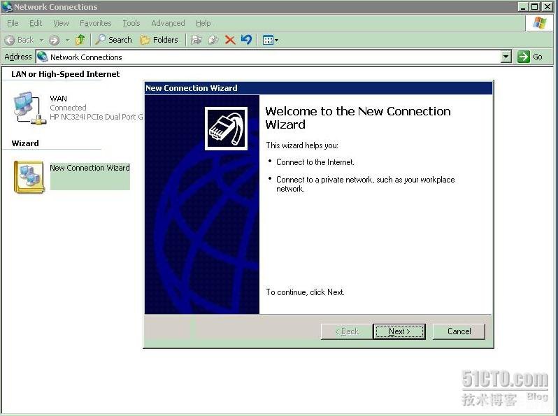
Task: Click the red Delete X icon
Action: 230,40
